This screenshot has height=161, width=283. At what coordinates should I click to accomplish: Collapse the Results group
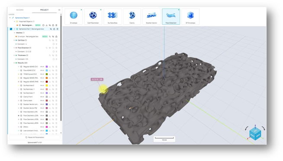(14, 63)
